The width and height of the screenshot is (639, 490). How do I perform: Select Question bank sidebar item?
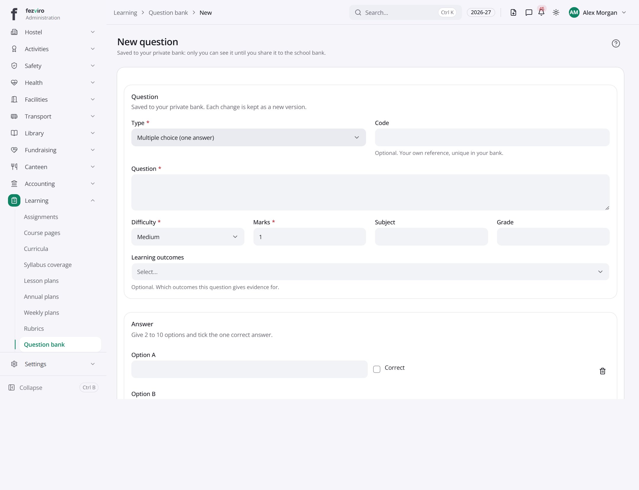60,344
